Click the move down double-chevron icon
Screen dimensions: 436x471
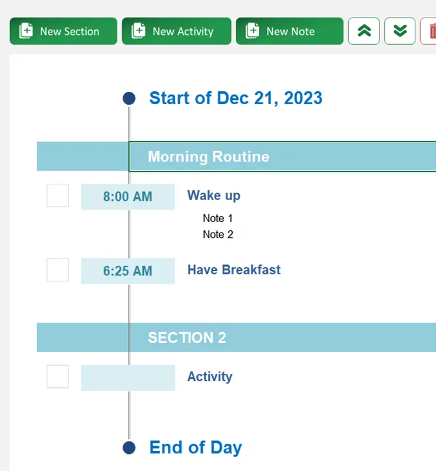[x=400, y=31]
